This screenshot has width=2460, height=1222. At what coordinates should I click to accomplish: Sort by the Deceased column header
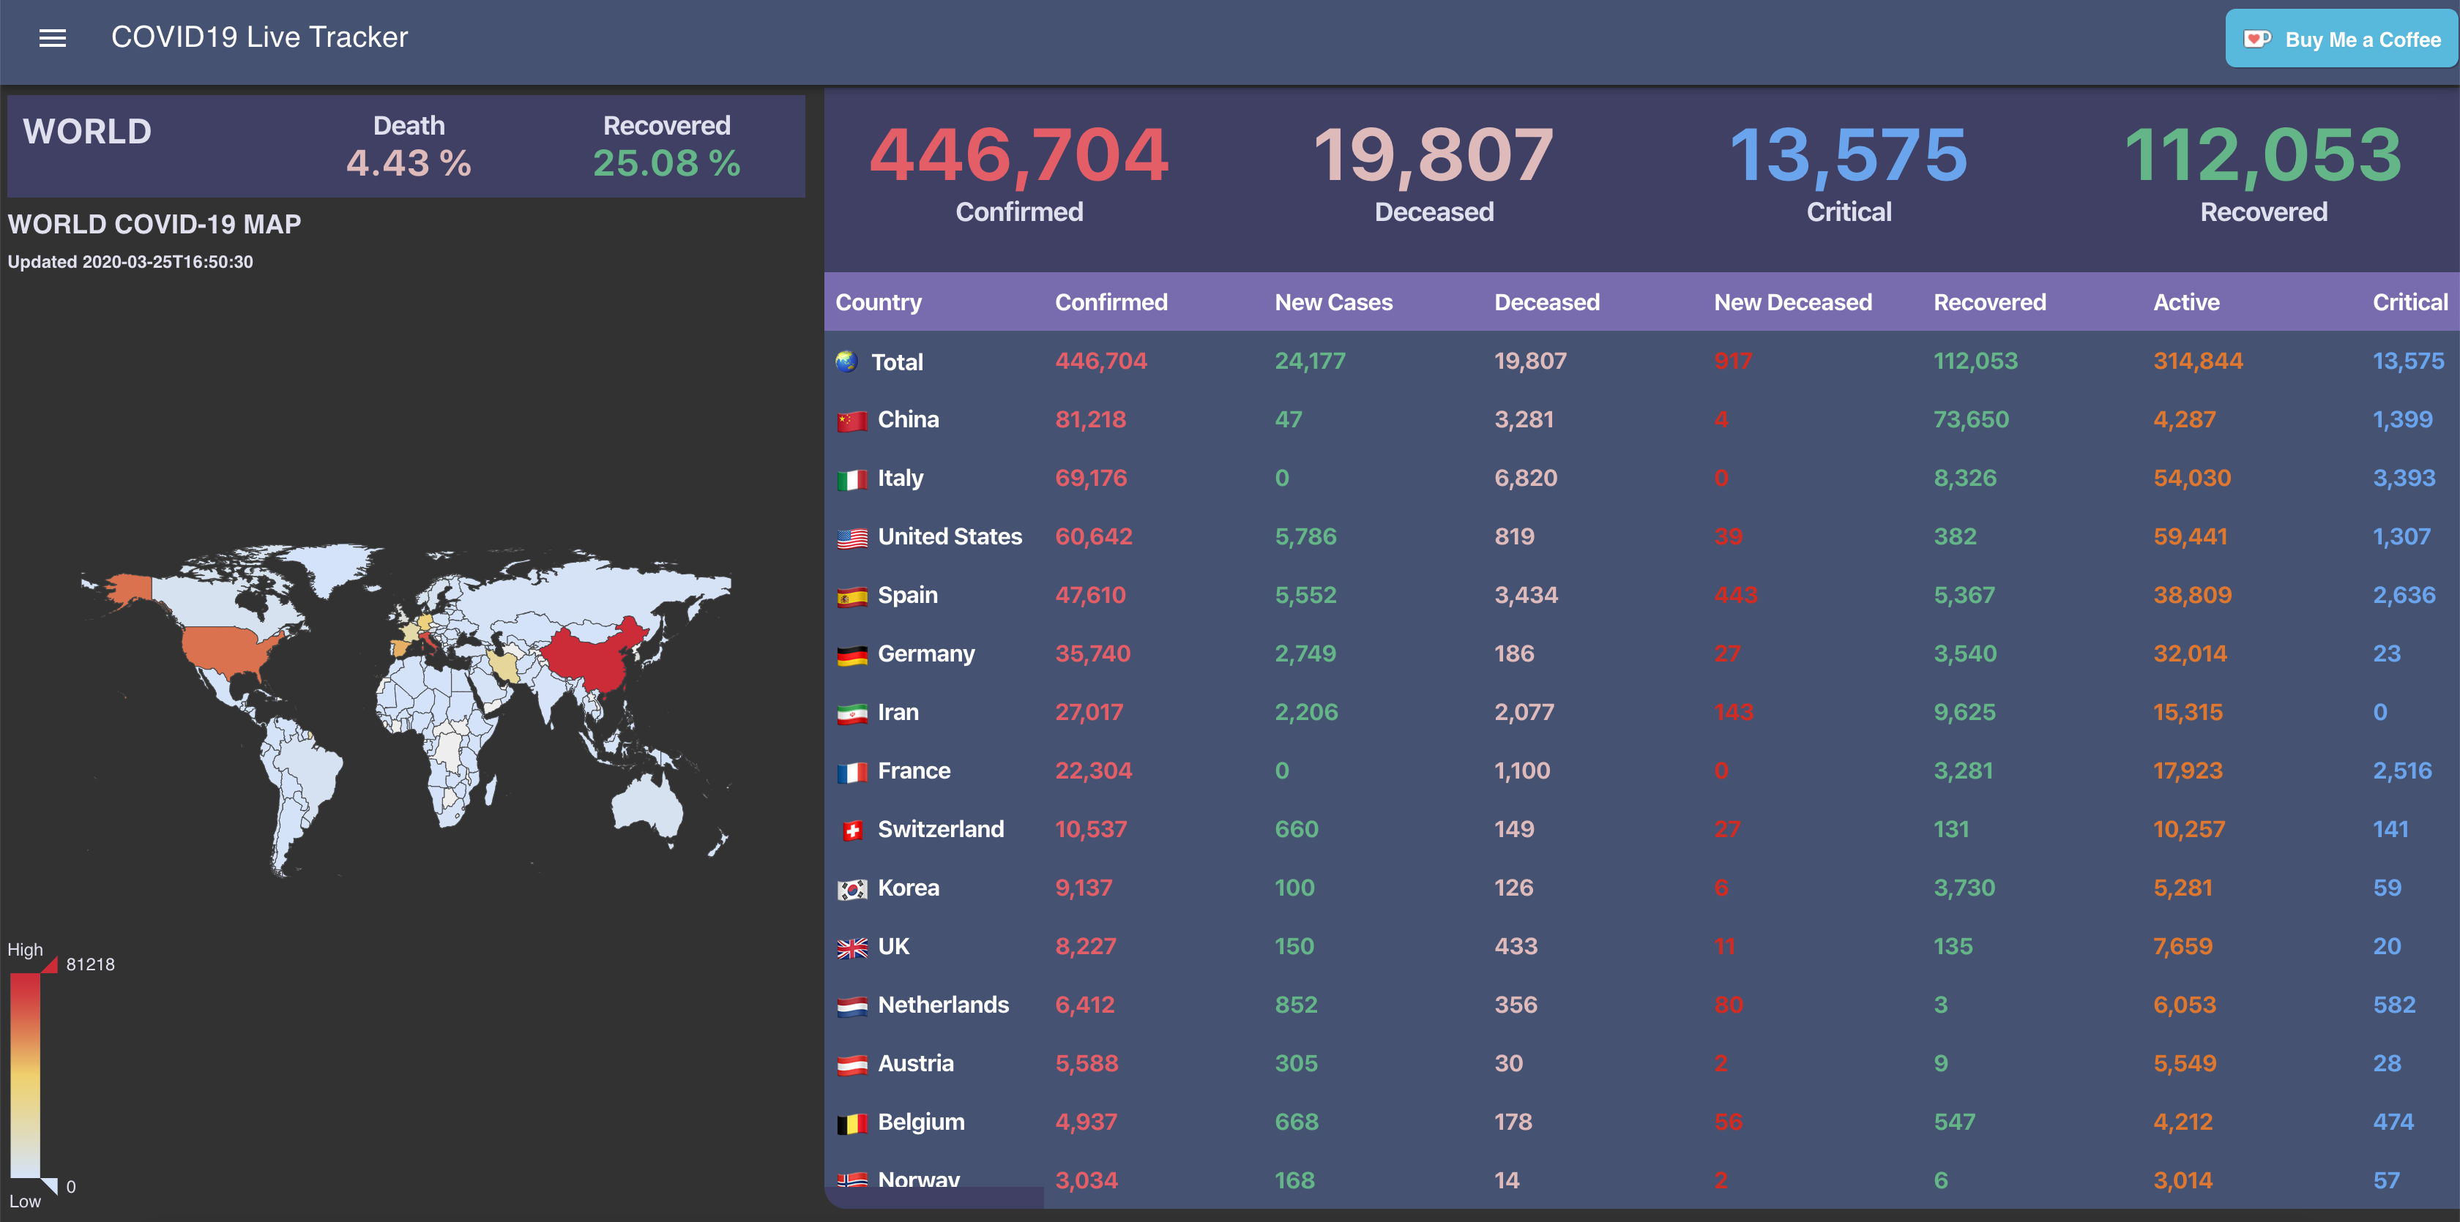pos(1546,303)
